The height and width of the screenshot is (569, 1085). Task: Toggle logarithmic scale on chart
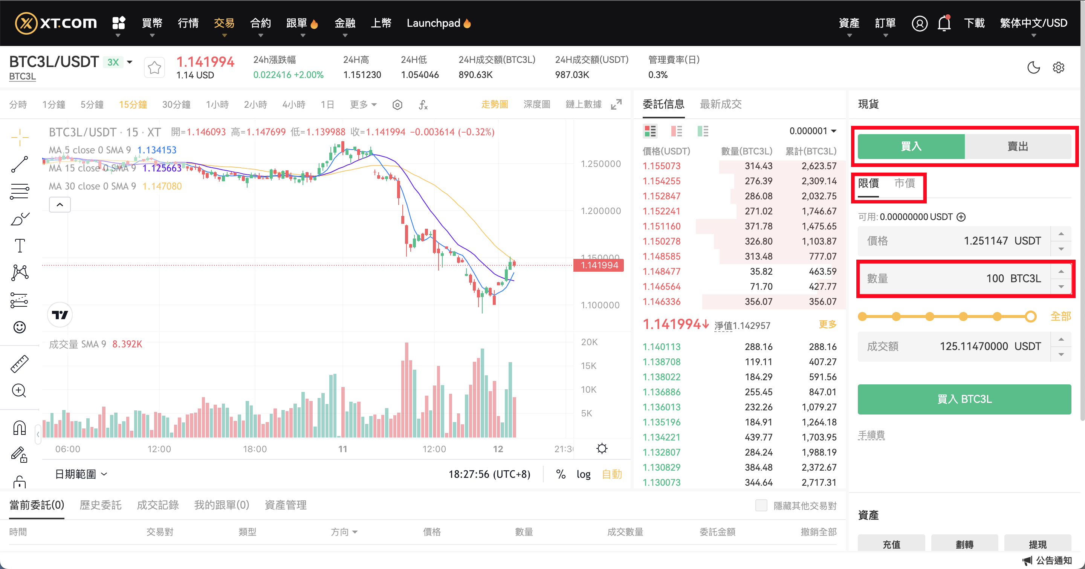click(x=583, y=474)
